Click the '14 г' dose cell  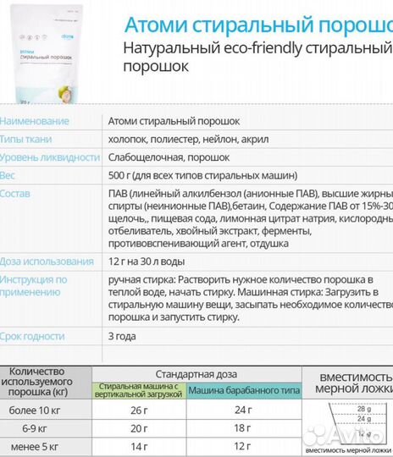pos(139,447)
